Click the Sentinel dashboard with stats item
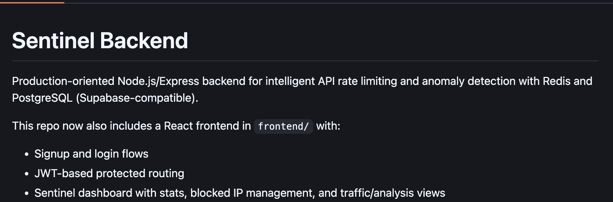The height and width of the screenshot is (202, 613). [240, 193]
